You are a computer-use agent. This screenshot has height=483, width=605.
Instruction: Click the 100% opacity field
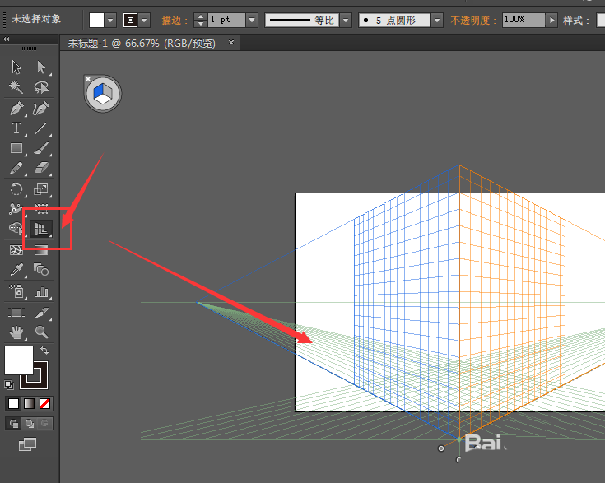[524, 20]
